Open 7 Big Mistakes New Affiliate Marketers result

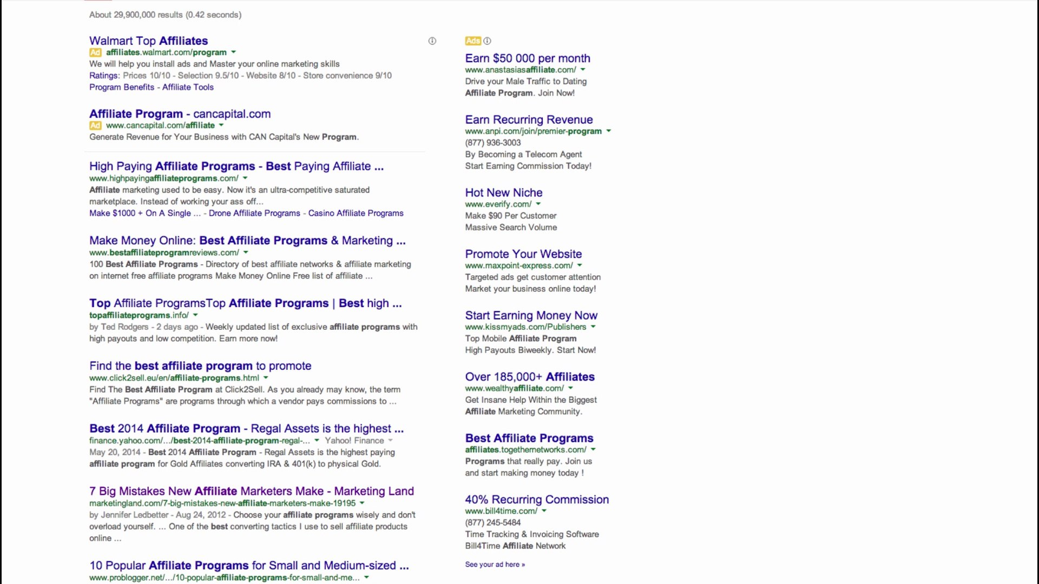click(x=251, y=491)
